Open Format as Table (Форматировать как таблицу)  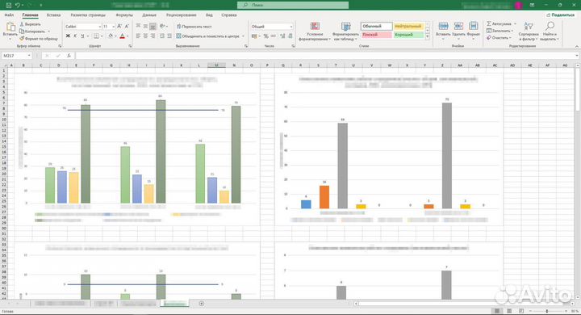tap(345, 31)
